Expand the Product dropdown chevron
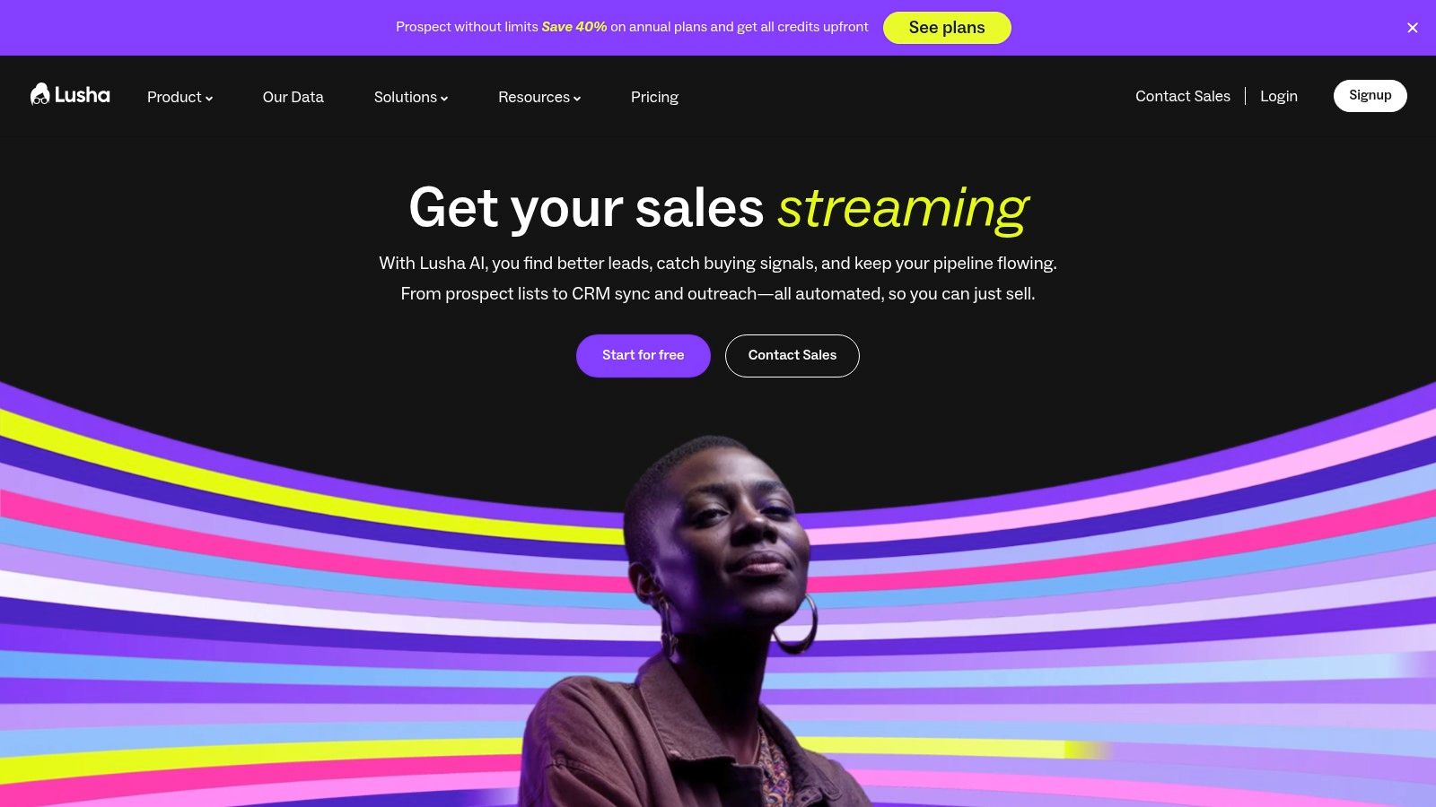1436x807 pixels. coord(209,99)
